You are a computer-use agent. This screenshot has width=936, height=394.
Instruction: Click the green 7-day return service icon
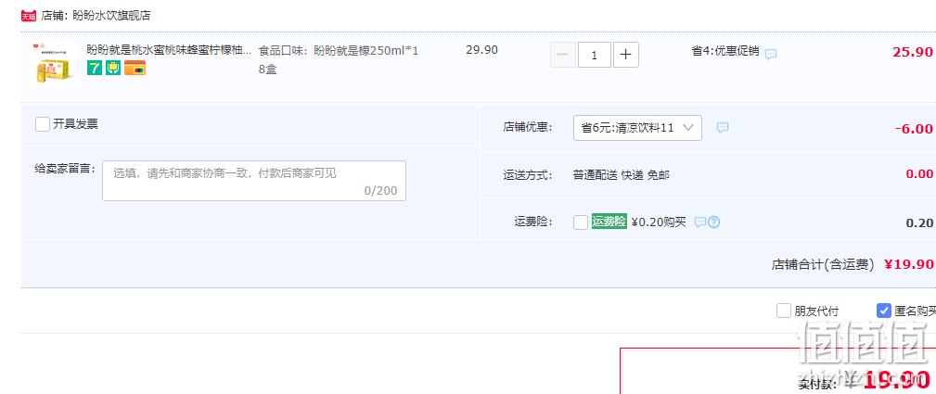pos(95,68)
